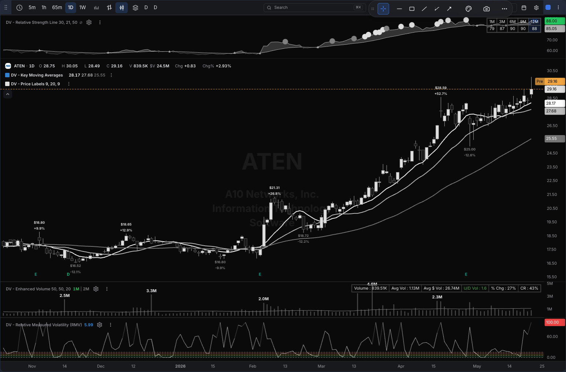
Task: Click the A10 Networks ticker logo icon
Action: tap(8, 66)
